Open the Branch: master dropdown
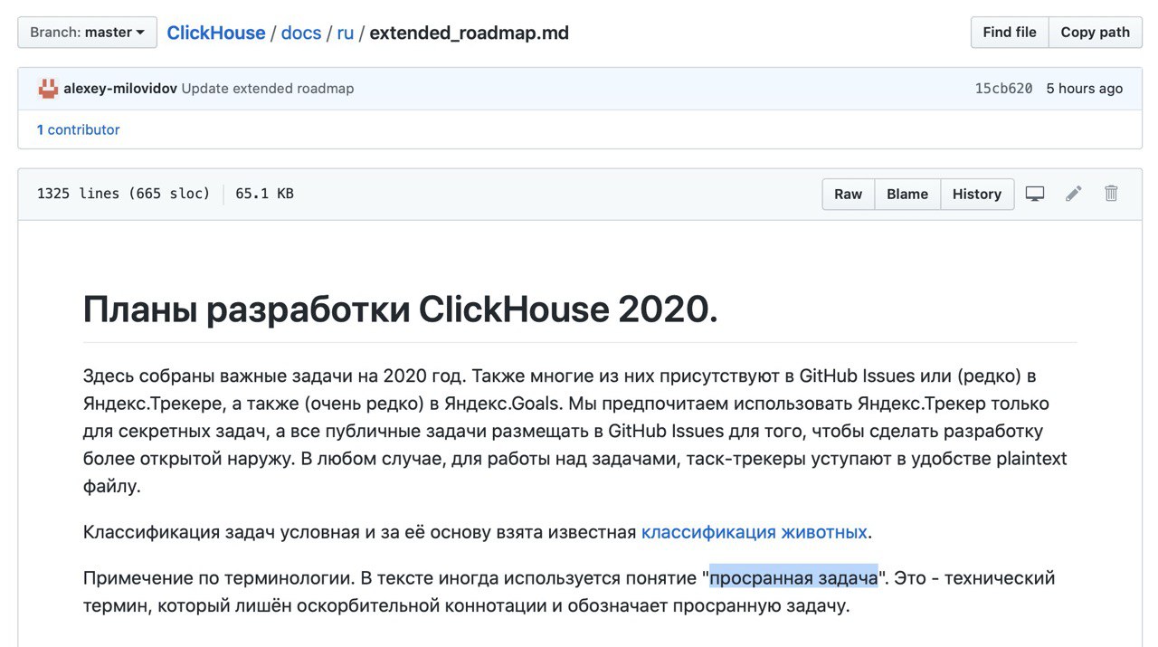 click(x=87, y=33)
